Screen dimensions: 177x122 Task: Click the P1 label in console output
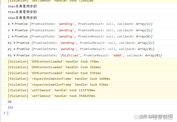tap(10, 43)
